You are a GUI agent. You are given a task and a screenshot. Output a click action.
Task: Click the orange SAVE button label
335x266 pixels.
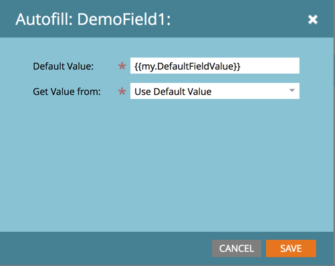point(291,249)
